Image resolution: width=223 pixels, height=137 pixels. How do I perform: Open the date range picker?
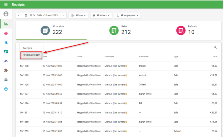41,15
